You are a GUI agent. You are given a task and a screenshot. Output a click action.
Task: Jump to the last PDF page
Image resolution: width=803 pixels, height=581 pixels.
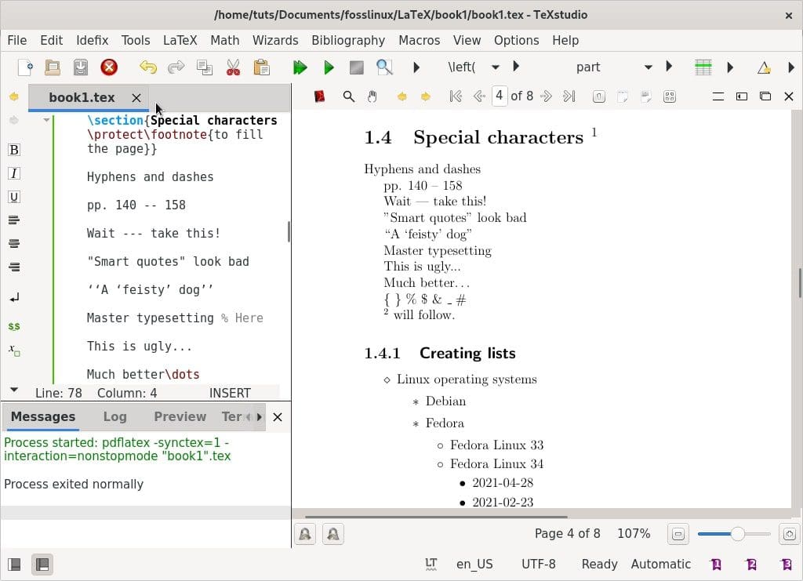coord(569,96)
